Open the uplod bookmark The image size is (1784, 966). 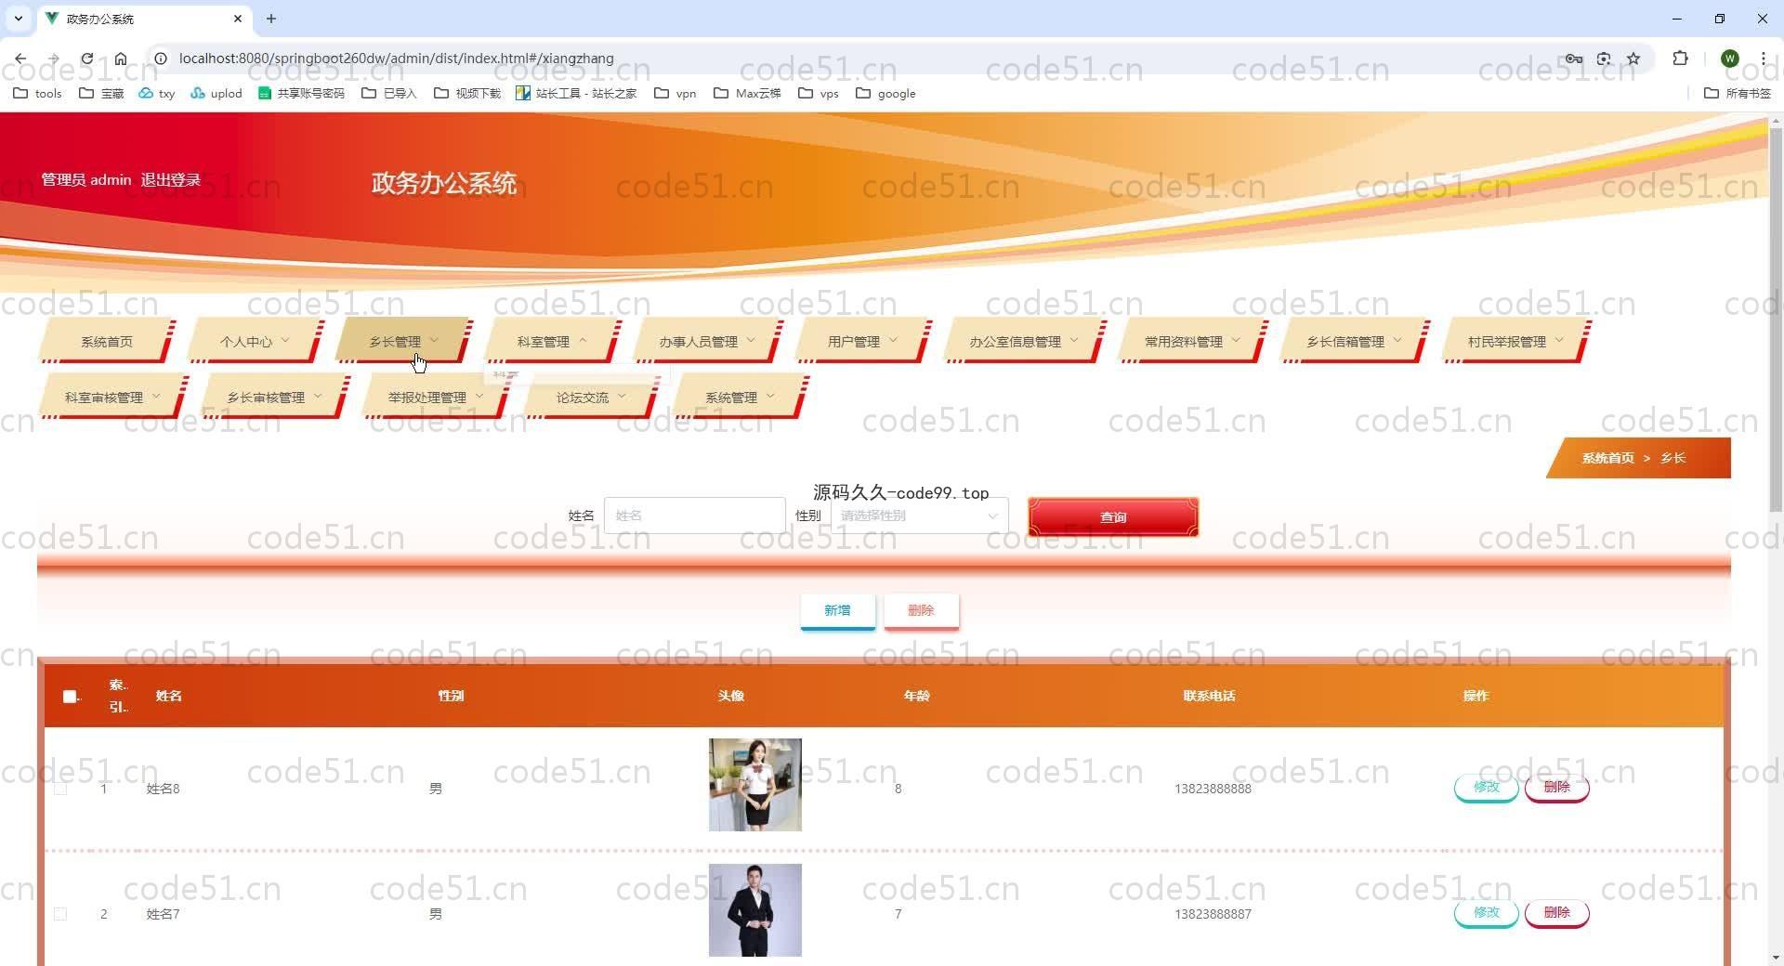(216, 94)
